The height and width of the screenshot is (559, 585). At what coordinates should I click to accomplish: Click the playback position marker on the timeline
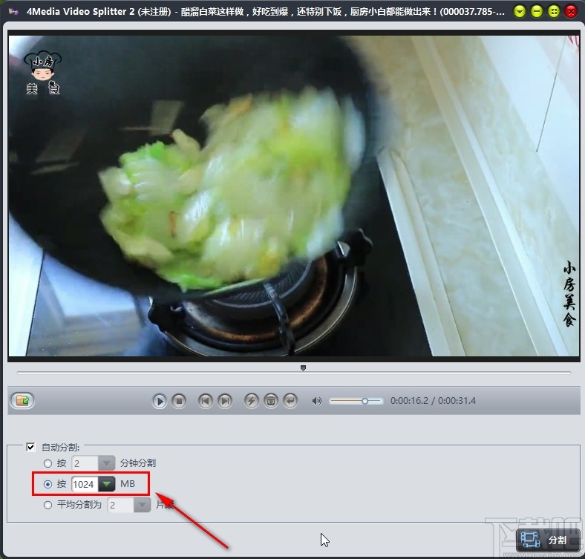[x=304, y=368]
